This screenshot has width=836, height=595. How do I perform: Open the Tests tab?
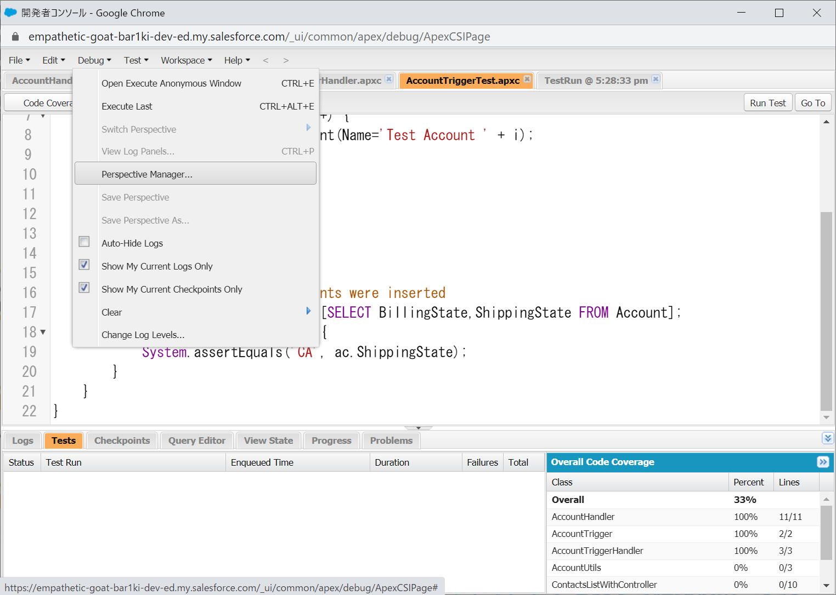click(x=64, y=440)
